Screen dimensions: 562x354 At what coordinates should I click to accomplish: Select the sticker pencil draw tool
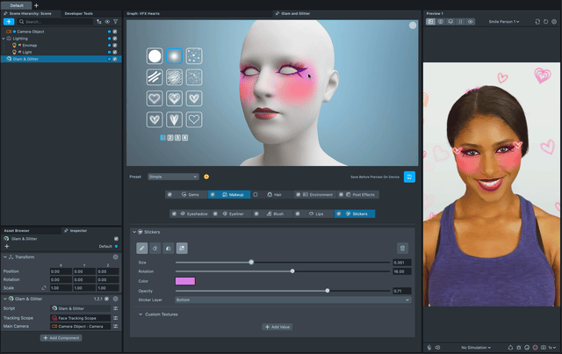[142, 249]
